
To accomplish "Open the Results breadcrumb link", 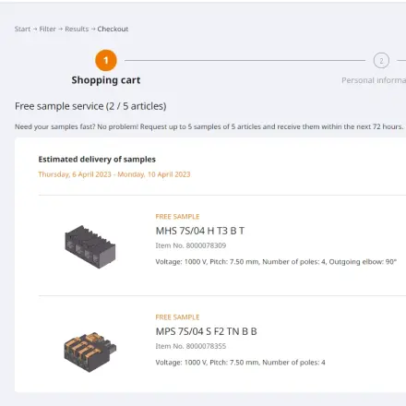I will [x=77, y=29].
